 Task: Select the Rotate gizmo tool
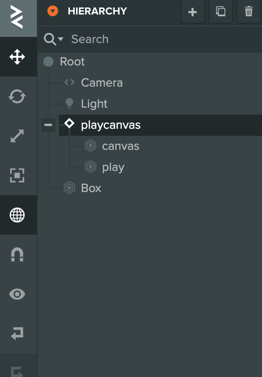point(18,97)
